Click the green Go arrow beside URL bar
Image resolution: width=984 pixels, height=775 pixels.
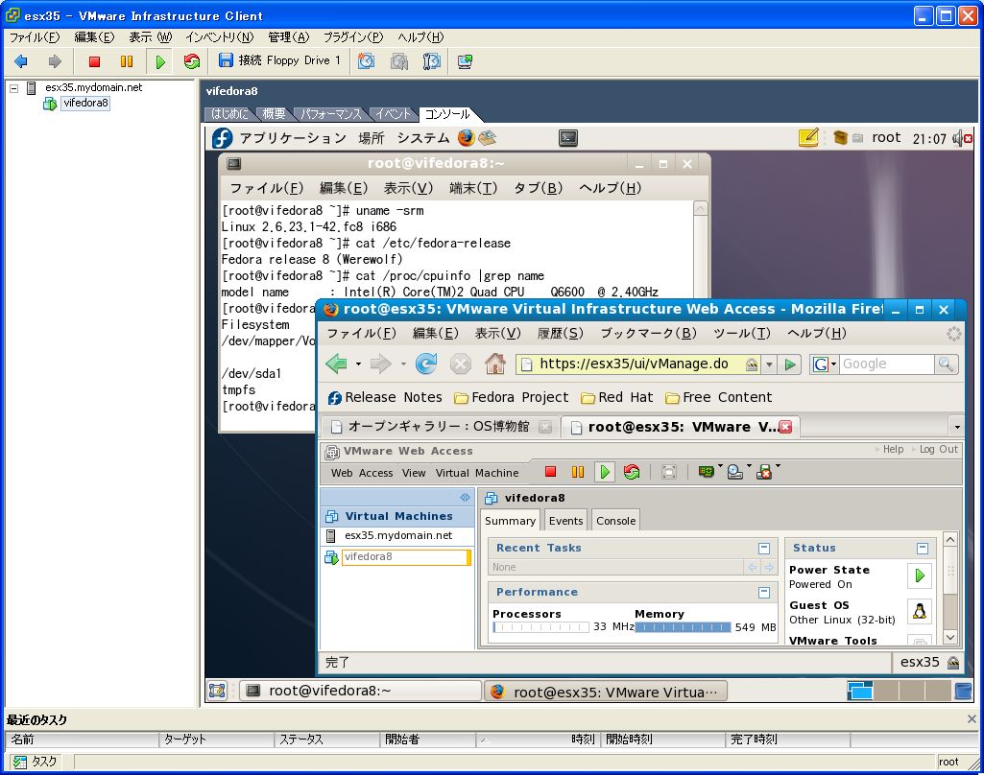790,364
